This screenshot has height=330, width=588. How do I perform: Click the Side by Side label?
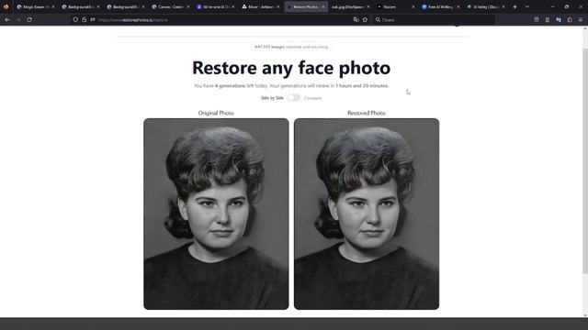point(272,98)
